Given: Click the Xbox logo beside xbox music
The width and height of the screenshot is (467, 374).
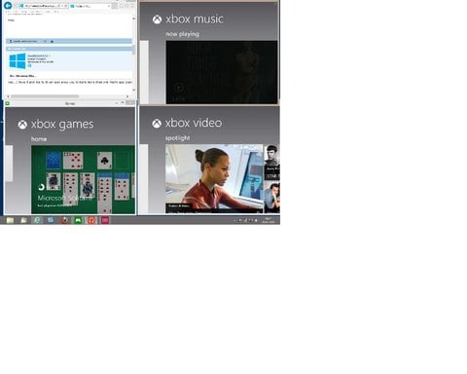Looking at the screenshot, I should 158,19.
